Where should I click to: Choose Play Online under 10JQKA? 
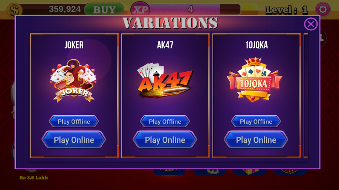(256, 140)
